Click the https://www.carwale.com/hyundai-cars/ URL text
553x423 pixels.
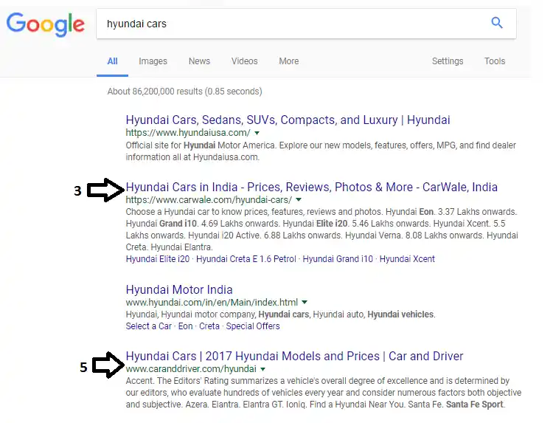pos(209,200)
